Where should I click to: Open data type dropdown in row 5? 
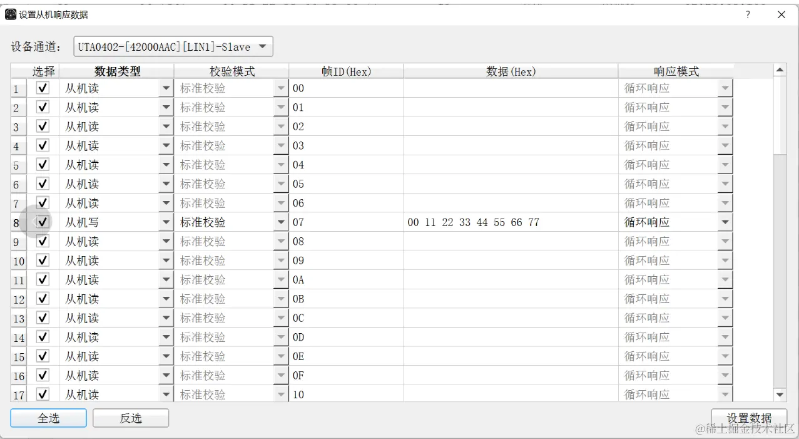tap(166, 165)
